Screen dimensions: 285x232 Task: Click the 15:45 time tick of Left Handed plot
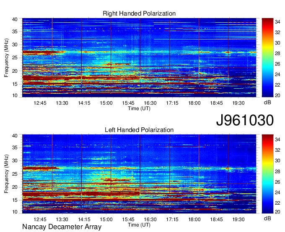click(x=128, y=219)
